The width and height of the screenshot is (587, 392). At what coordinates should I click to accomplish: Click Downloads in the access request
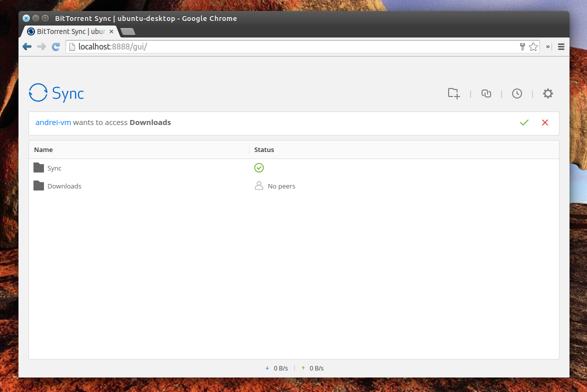tap(150, 122)
